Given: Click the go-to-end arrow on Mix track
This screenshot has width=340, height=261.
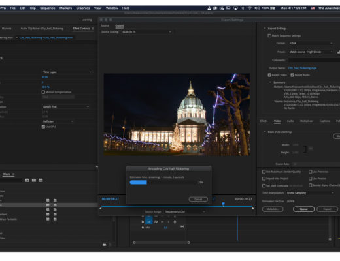Looking at the screenshot, I should (182, 226).
